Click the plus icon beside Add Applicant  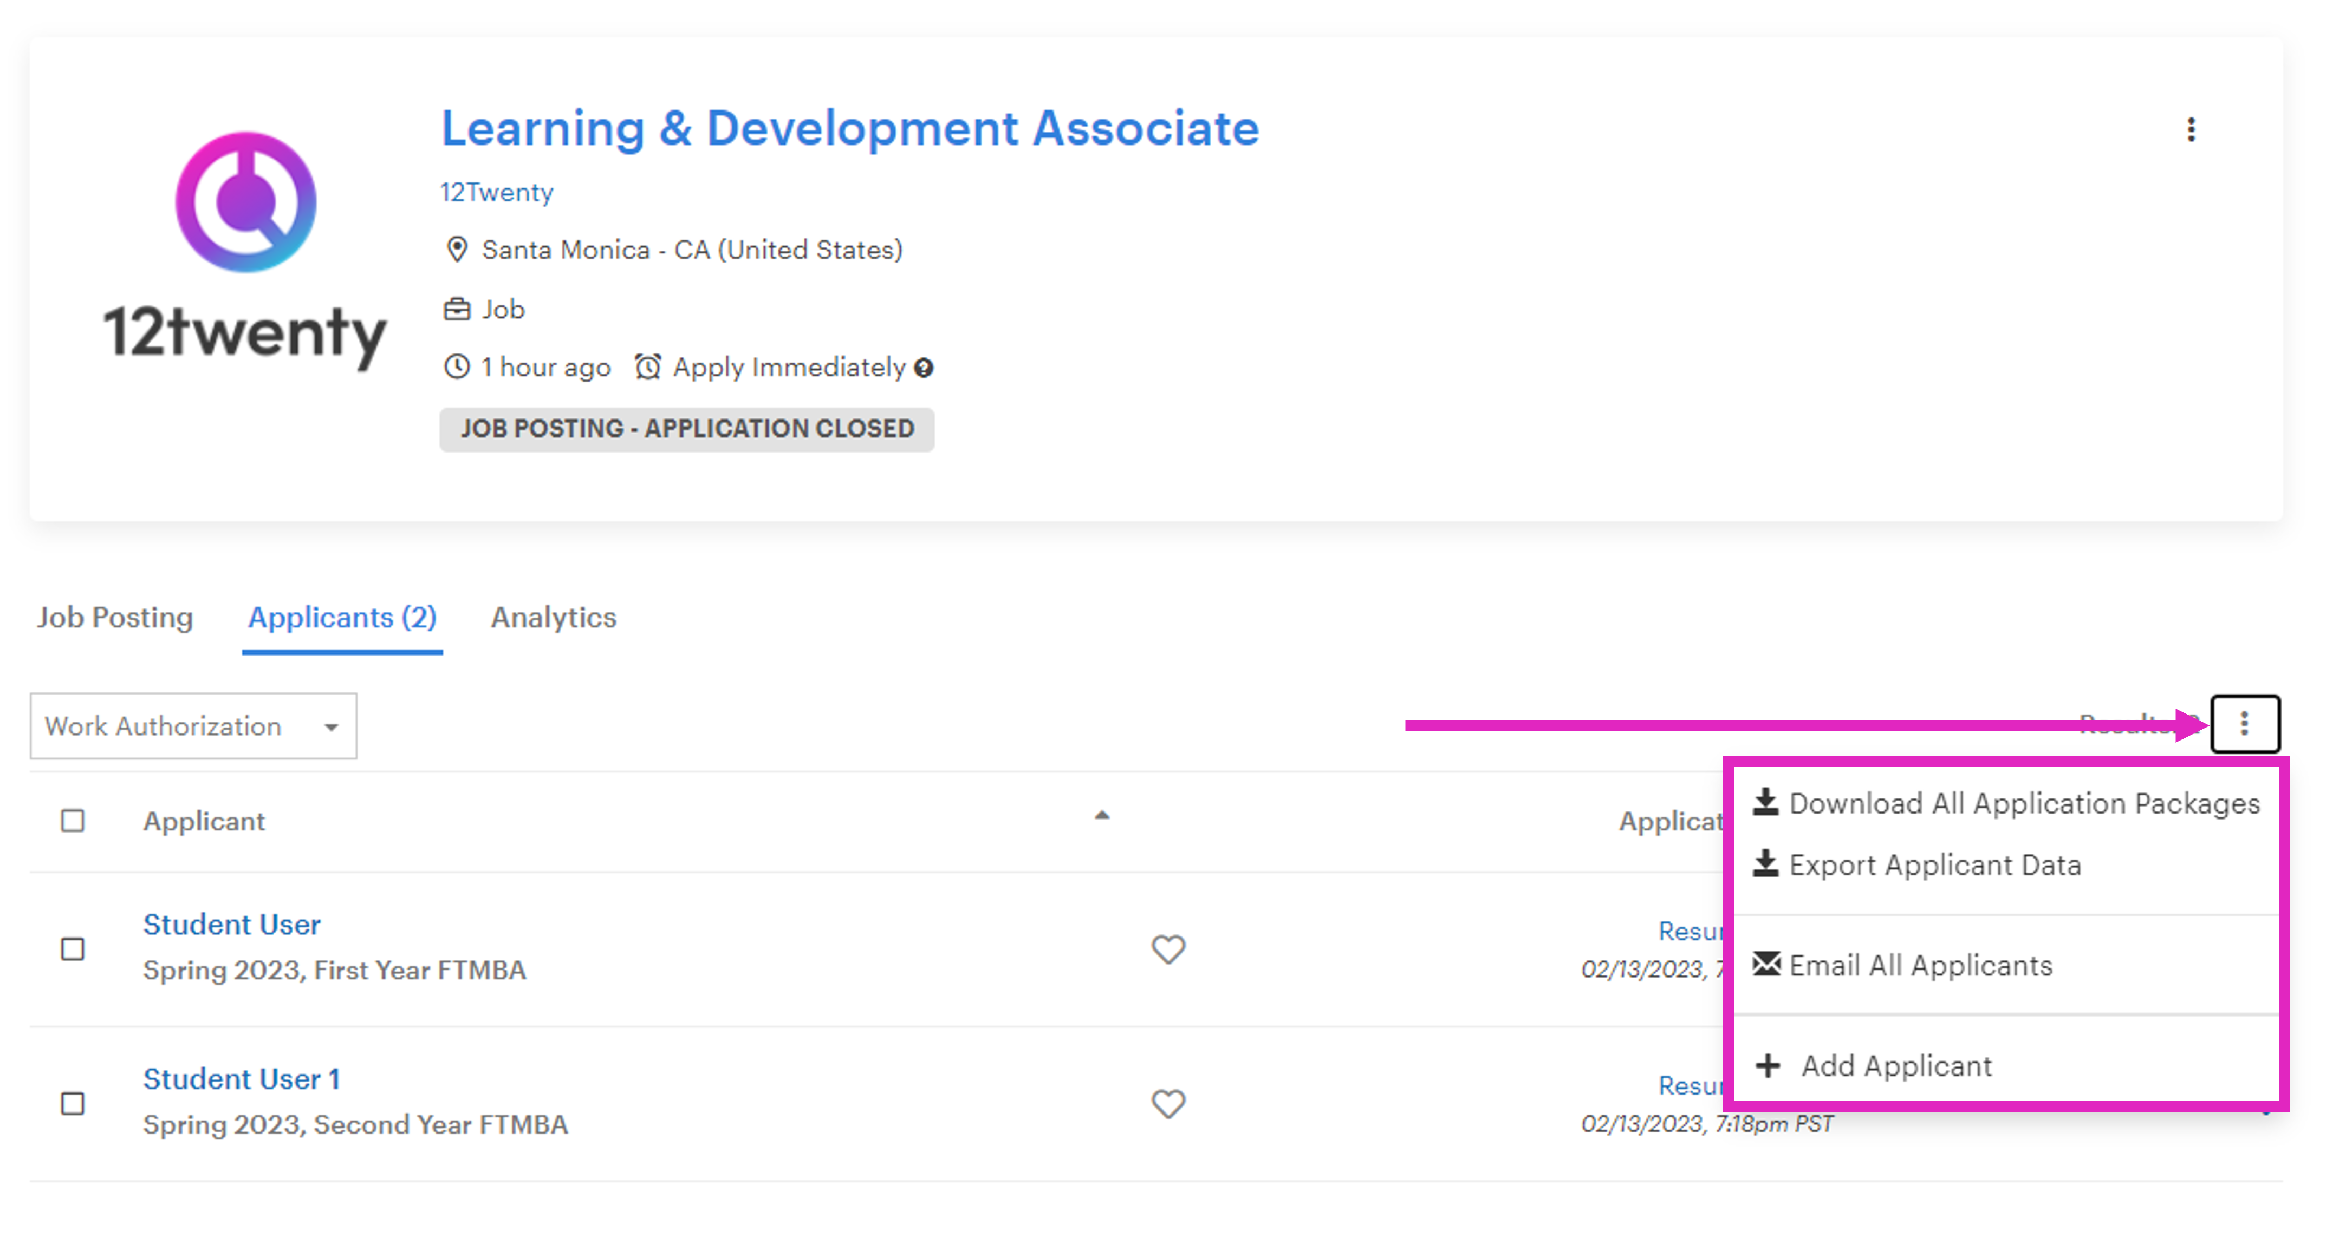[1767, 1066]
